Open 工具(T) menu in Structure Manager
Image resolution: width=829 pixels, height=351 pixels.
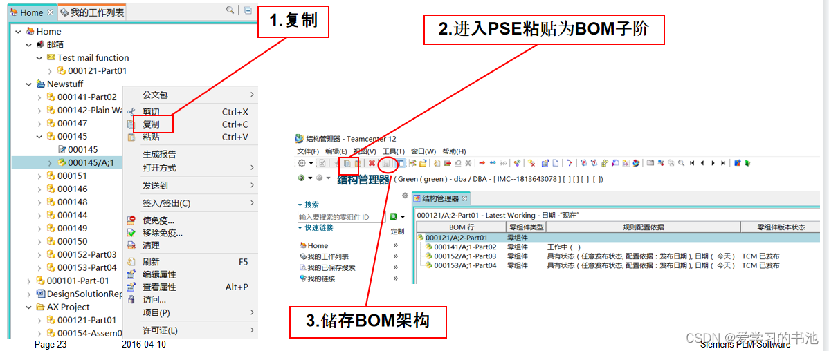[393, 151]
